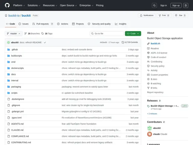Open the Insights tab

(121, 24)
